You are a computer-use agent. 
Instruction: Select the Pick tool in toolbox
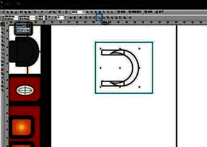pos(2,24)
